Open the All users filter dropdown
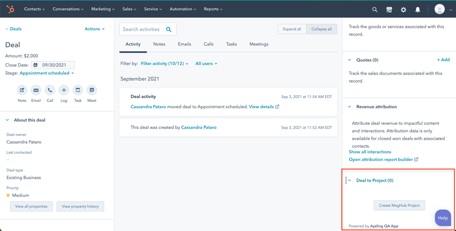 point(206,64)
